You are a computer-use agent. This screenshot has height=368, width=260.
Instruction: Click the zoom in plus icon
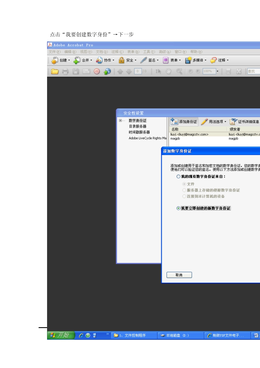198,71
